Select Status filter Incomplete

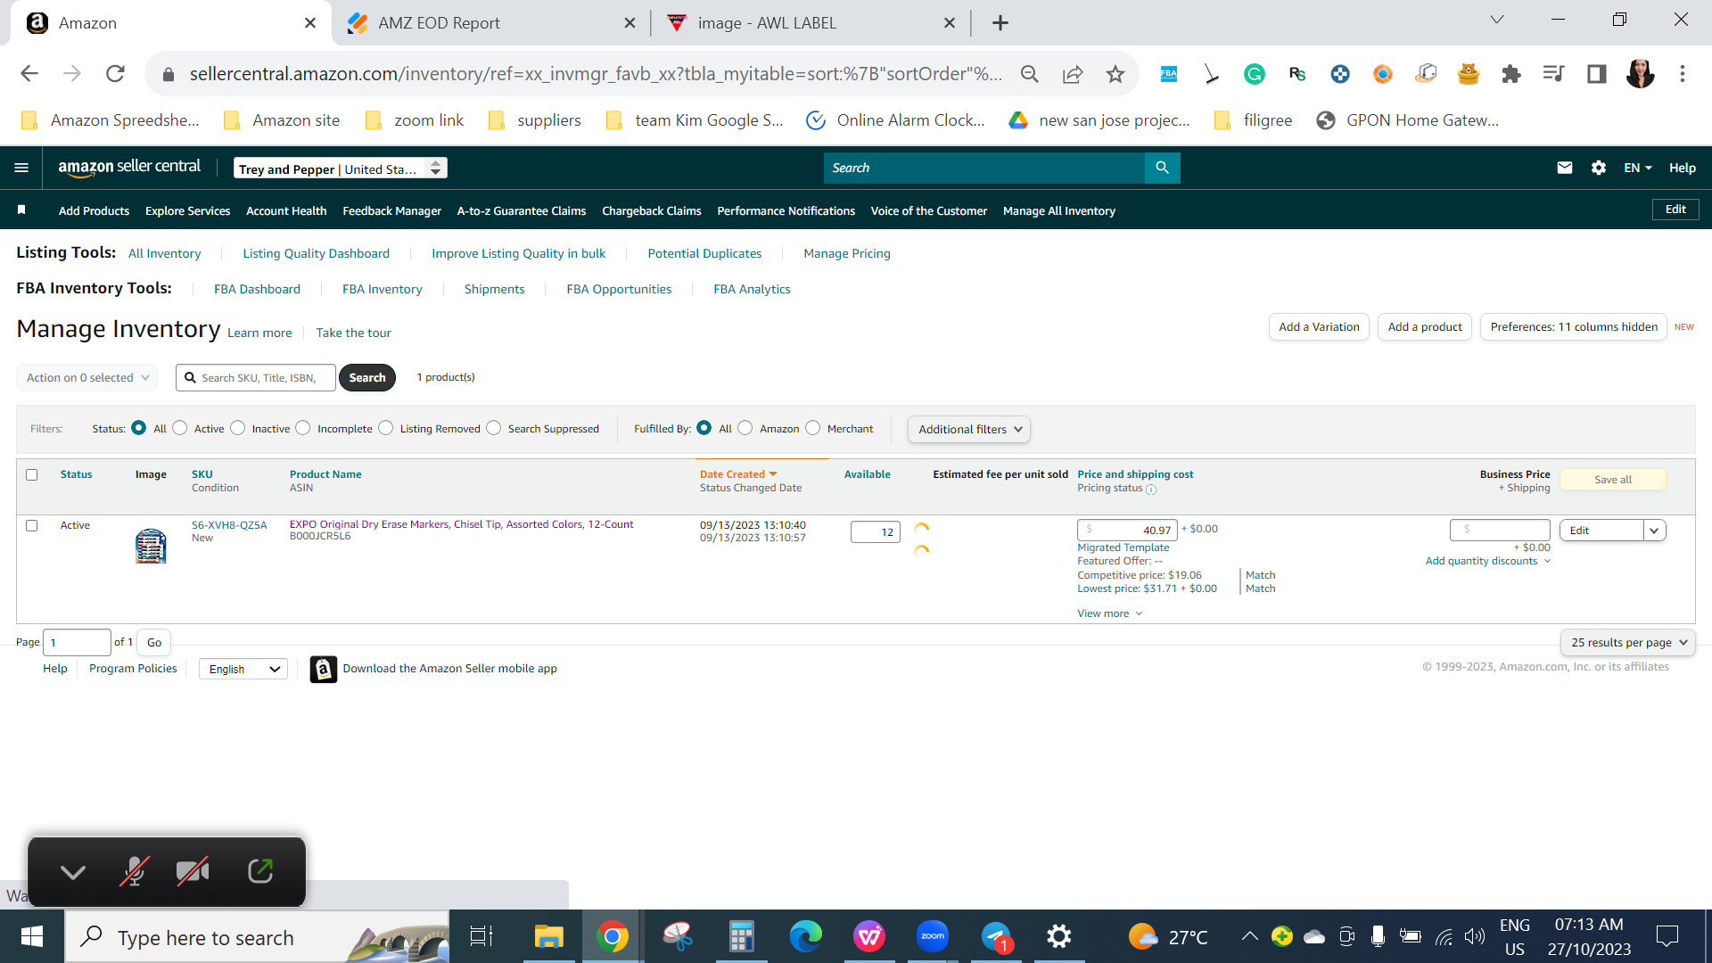coord(303,428)
